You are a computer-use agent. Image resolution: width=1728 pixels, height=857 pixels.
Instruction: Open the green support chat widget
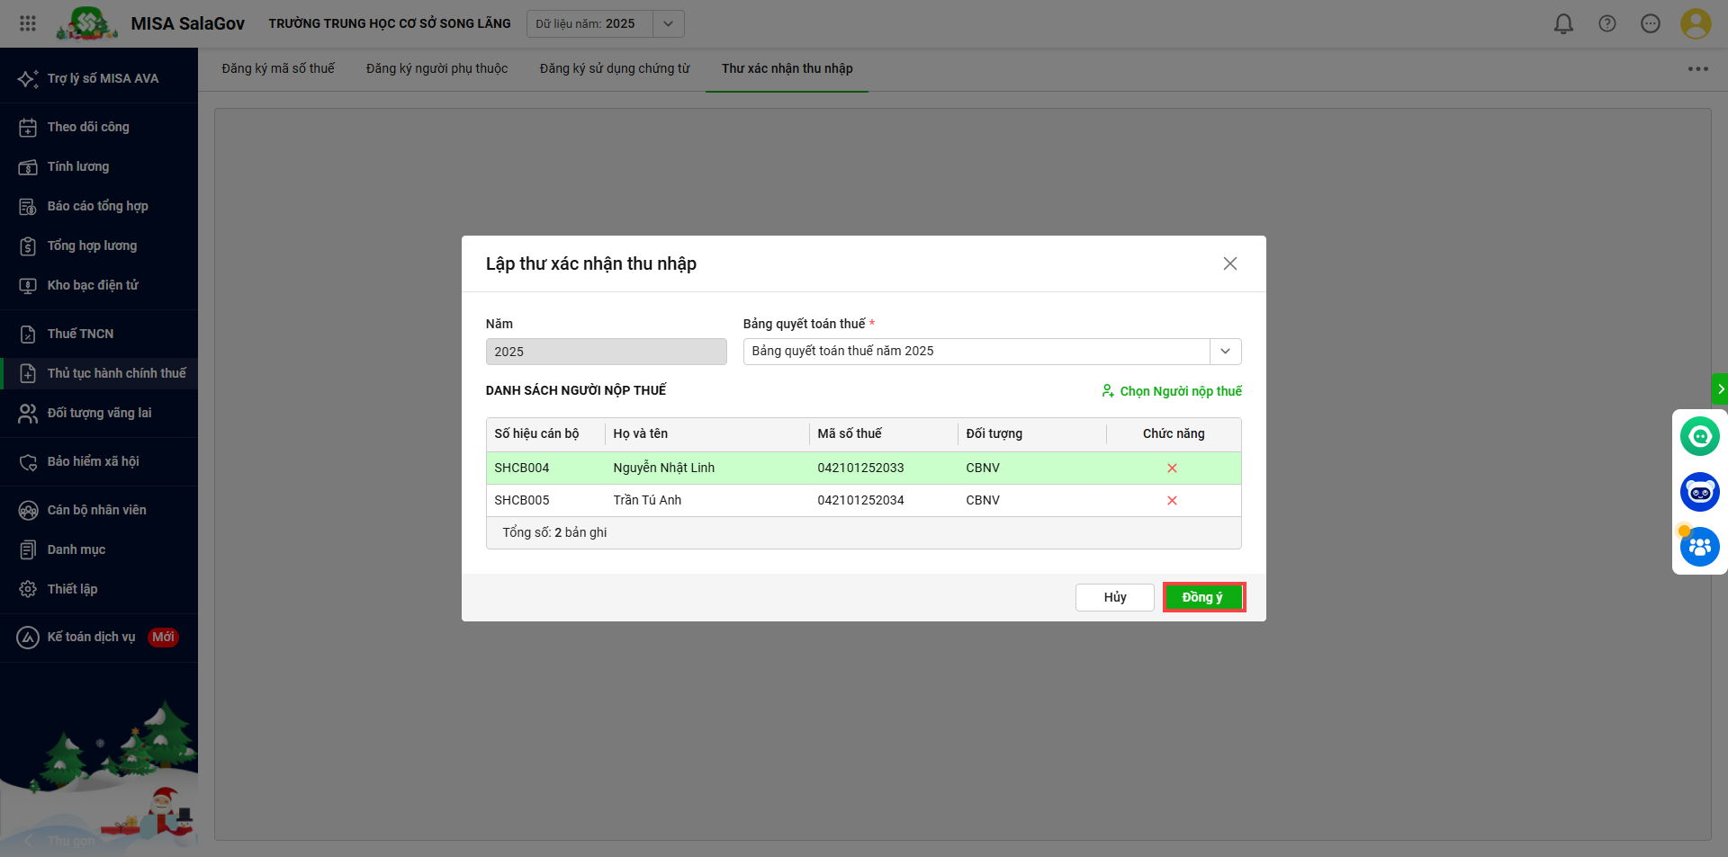1699,437
